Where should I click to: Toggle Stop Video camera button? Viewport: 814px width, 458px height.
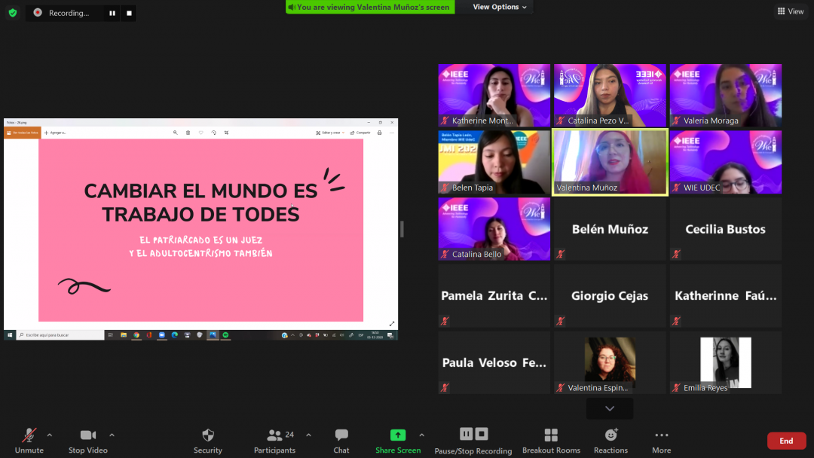[x=88, y=440]
